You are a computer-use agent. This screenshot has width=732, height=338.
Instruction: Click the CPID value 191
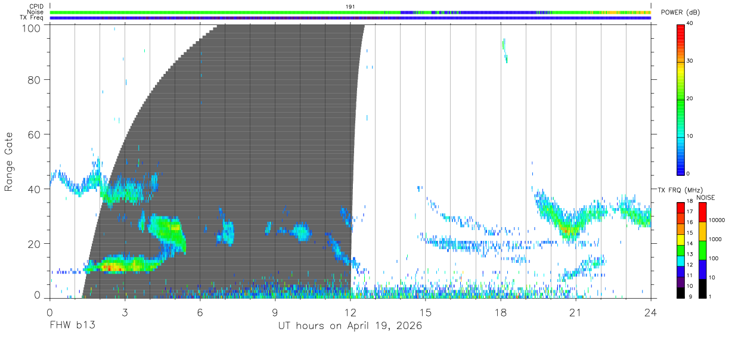point(351,7)
